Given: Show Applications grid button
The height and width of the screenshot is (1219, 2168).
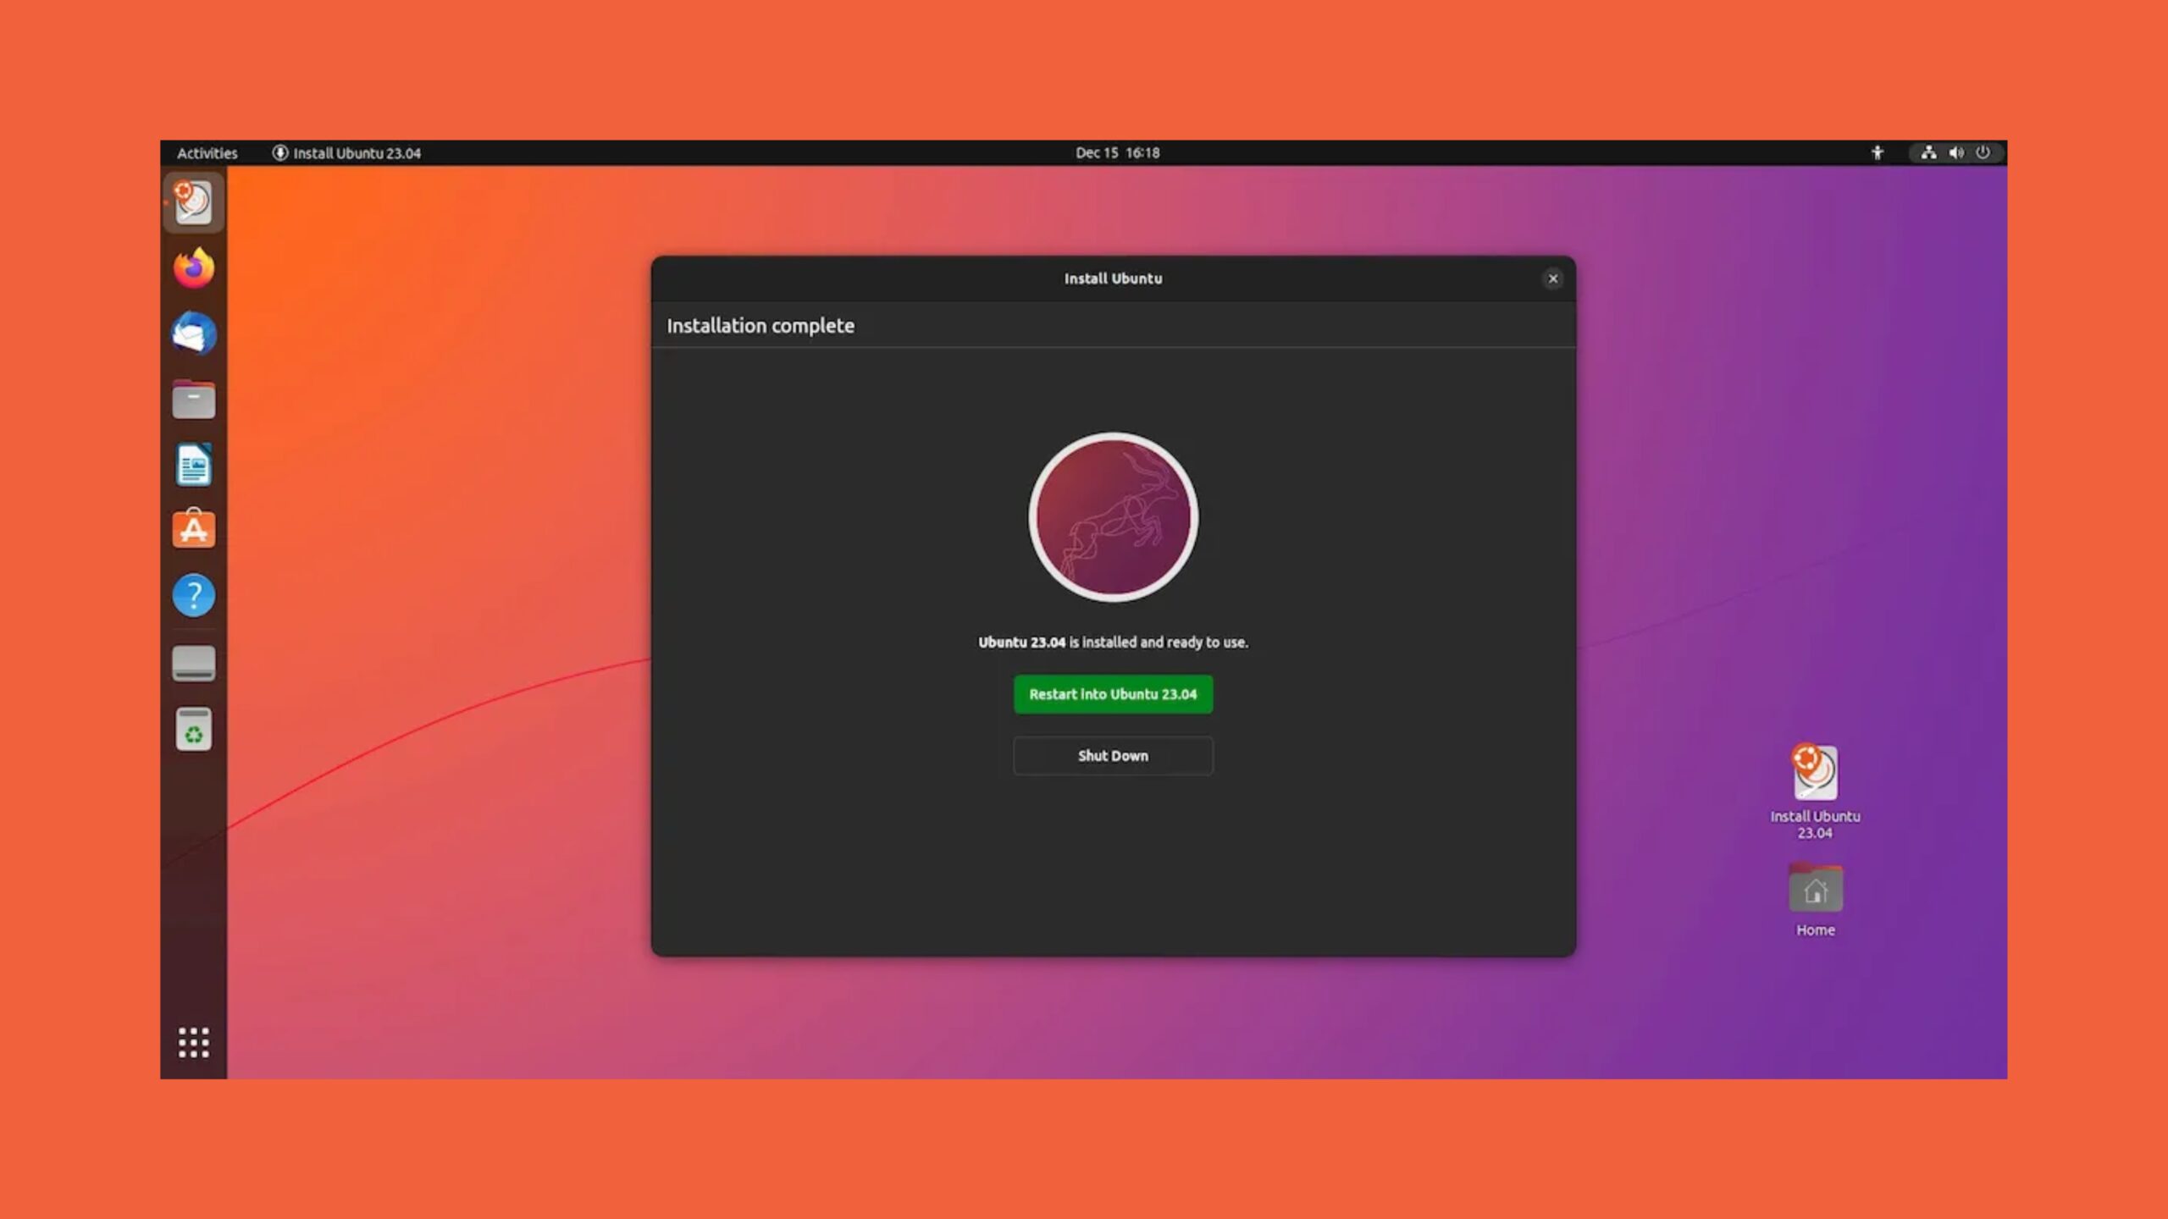Looking at the screenshot, I should click(x=194, y=1042).
